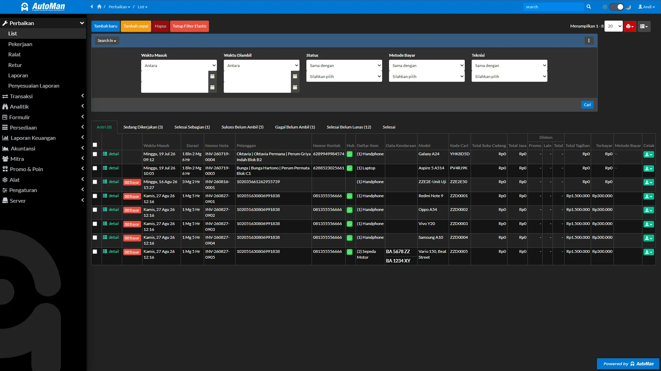This screenshot has height=371, width=661.
Task: Open print download menu for INV-260719-0004
Action: click(649, 155)
